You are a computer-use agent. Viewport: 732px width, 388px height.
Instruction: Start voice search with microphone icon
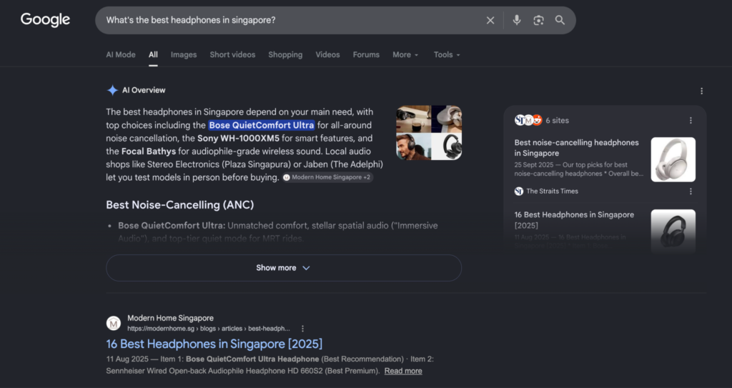click(517, 20)
